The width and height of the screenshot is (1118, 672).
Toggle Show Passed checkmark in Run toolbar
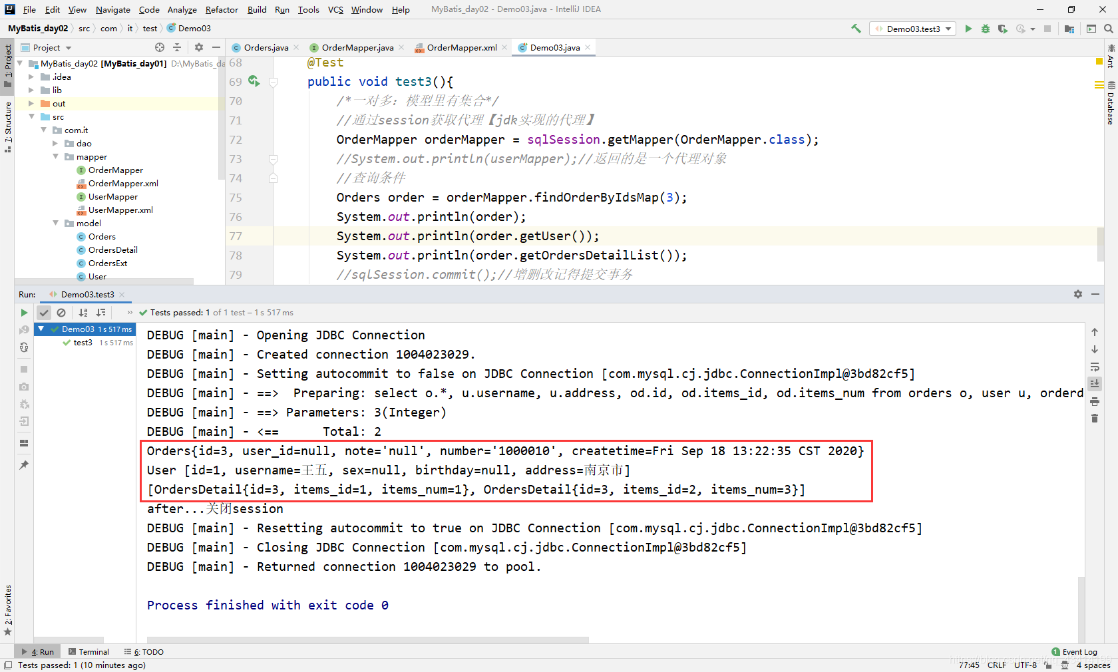(x=44, y=313)
